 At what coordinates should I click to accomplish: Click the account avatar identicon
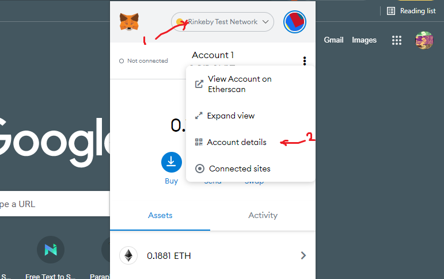pos(295,22)
